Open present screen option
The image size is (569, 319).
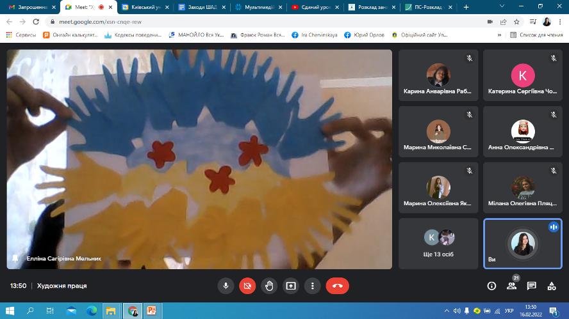pos(291,286)
